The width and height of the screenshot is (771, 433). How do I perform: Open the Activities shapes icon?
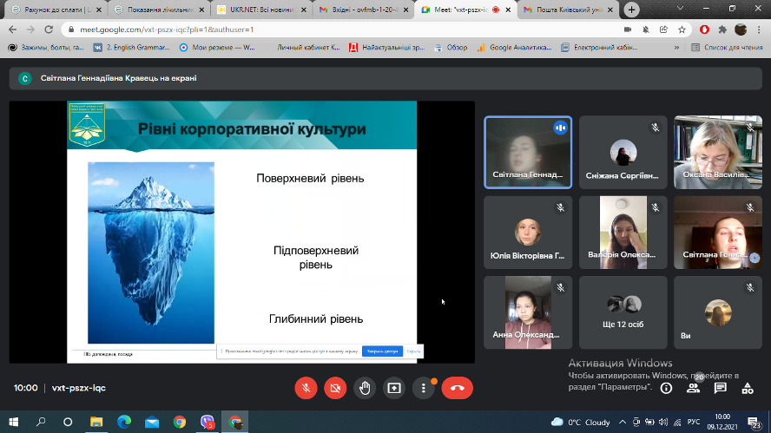pos(748,388)
